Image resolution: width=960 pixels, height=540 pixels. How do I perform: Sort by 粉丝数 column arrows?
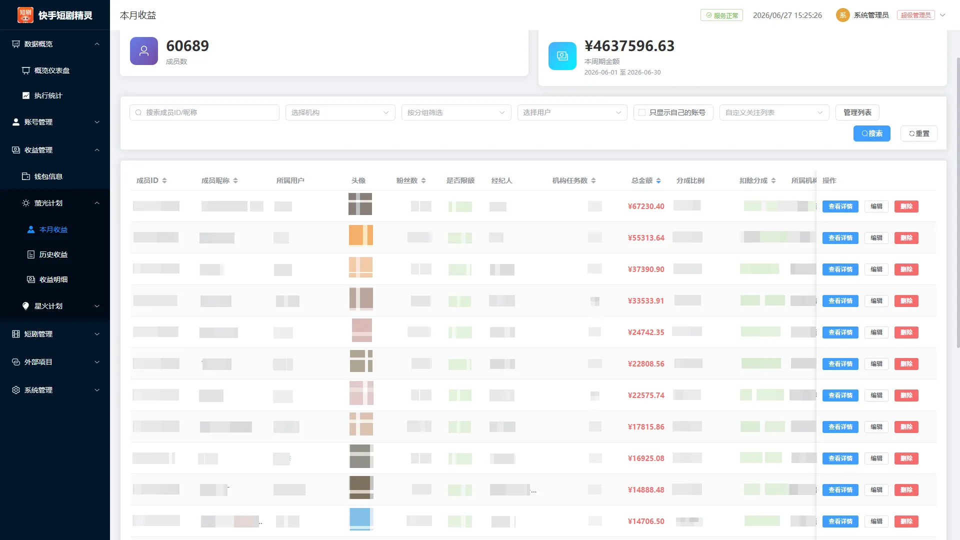pos(423,180)
